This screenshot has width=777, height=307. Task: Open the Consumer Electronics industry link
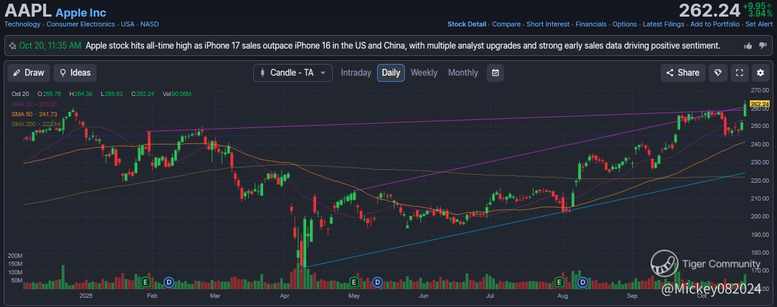tap(81, 24)
